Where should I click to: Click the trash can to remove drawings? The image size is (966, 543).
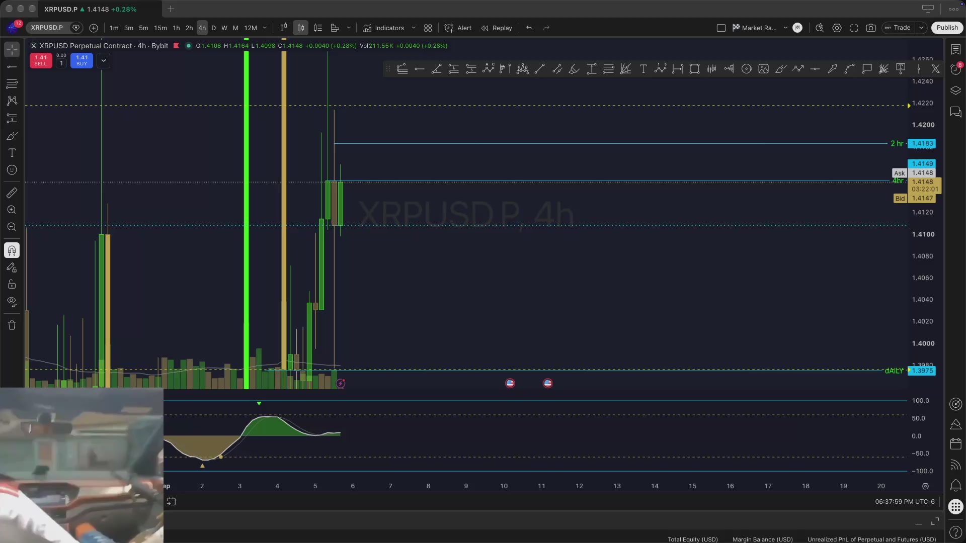click(x=12, y=325)
